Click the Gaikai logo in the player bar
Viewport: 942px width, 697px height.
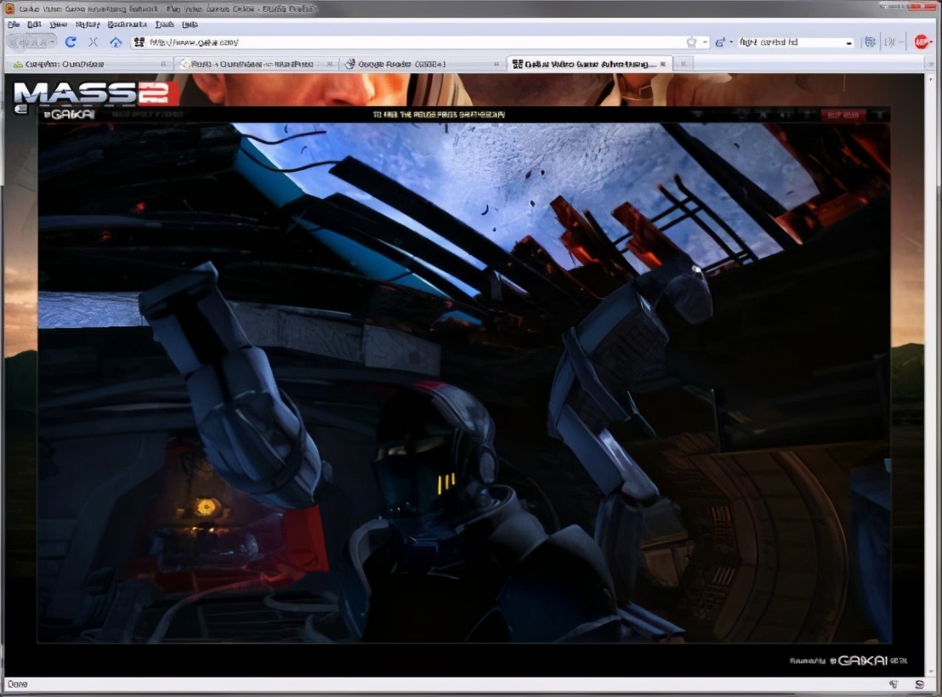click(x=70, y=114)
